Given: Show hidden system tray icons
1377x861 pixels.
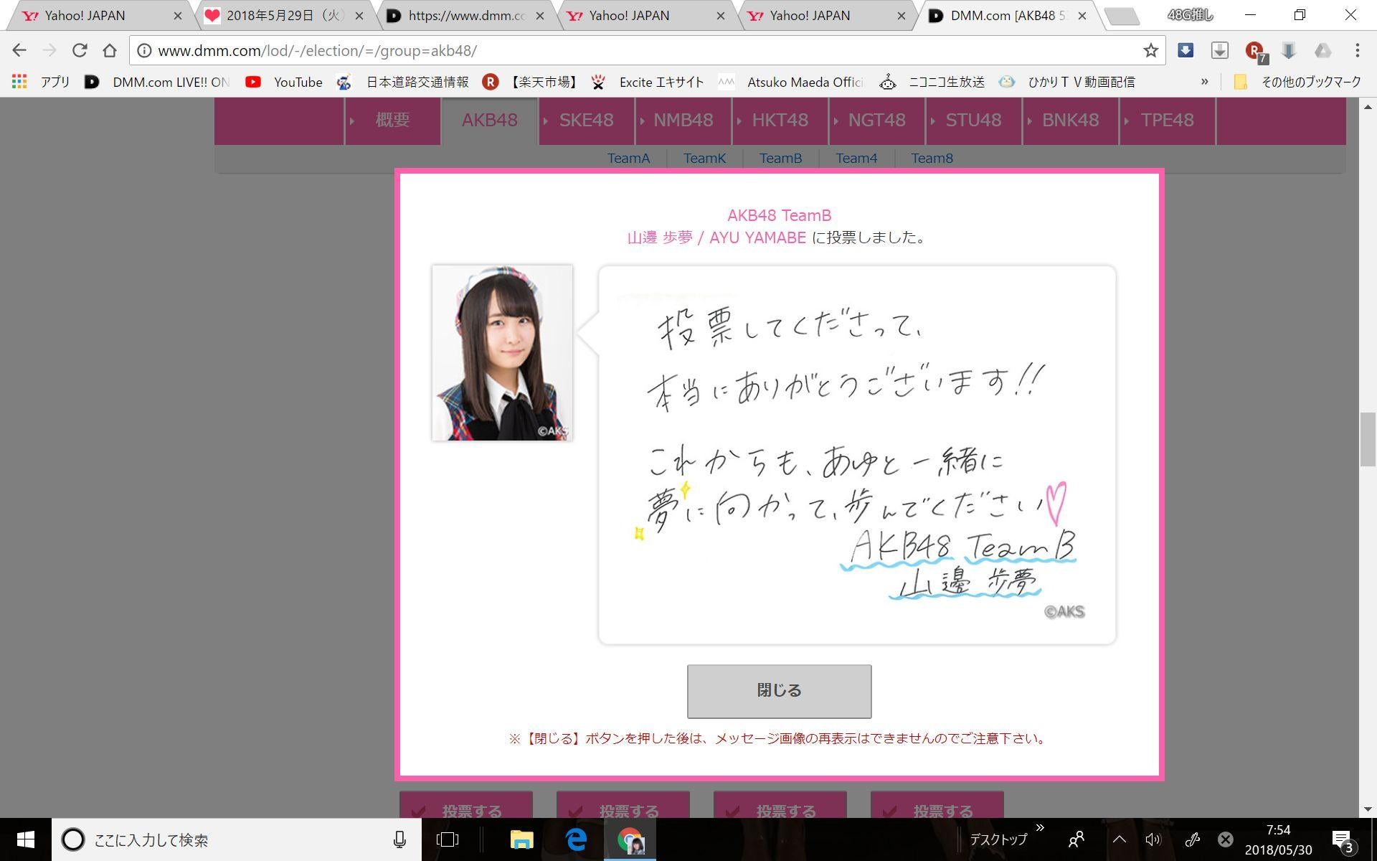Looking at the screenshot, I should coord(1119,839).
